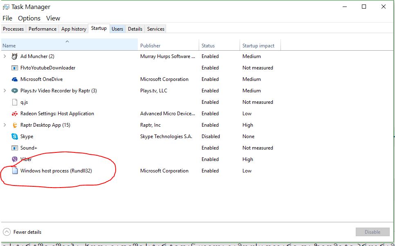Switch to the Performance tab

tap(43, 29)
